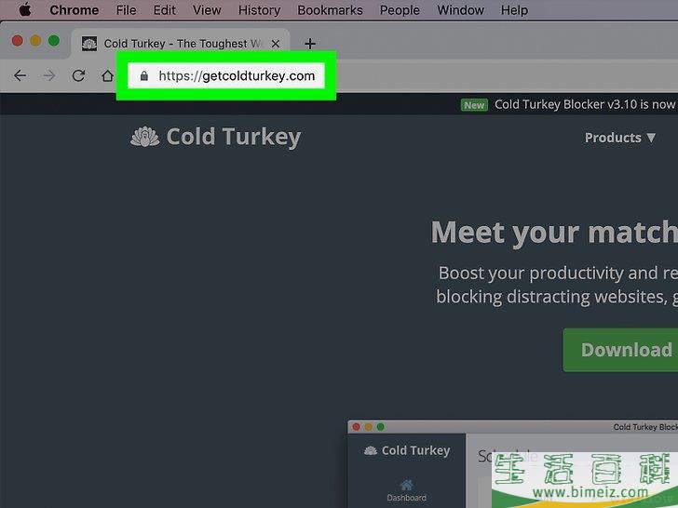Open a new tab with plus icon
The image size is (678, 508).
pyautogui.click(x=310, y=44)
